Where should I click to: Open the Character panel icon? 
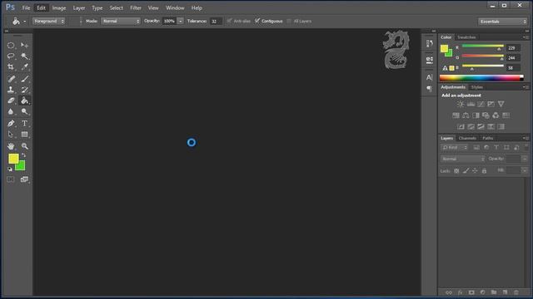click(x=430, y=77)
